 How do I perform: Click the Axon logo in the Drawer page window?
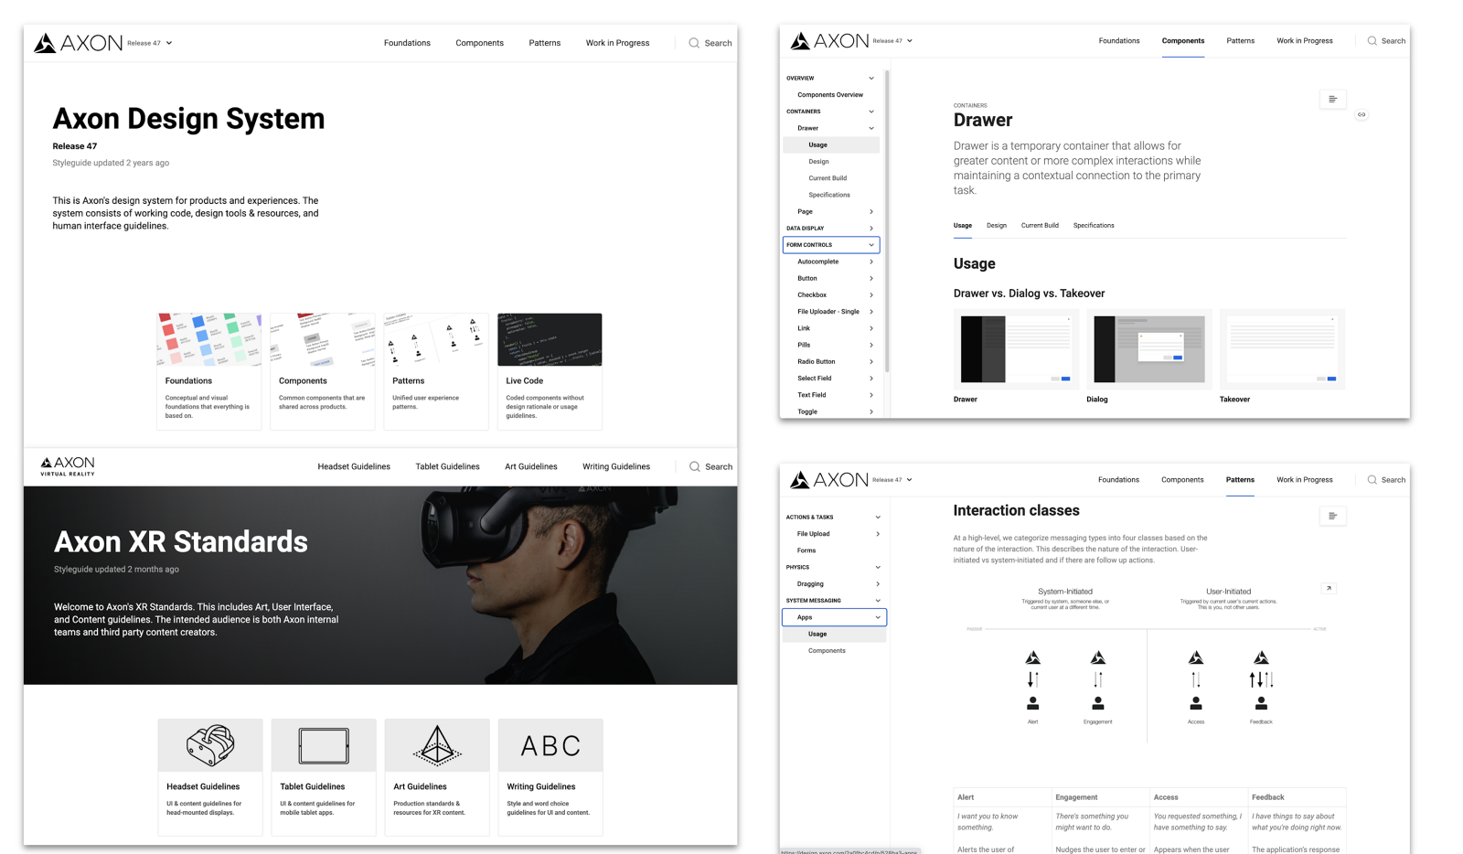pyautogui.click(x=829, y=41)
